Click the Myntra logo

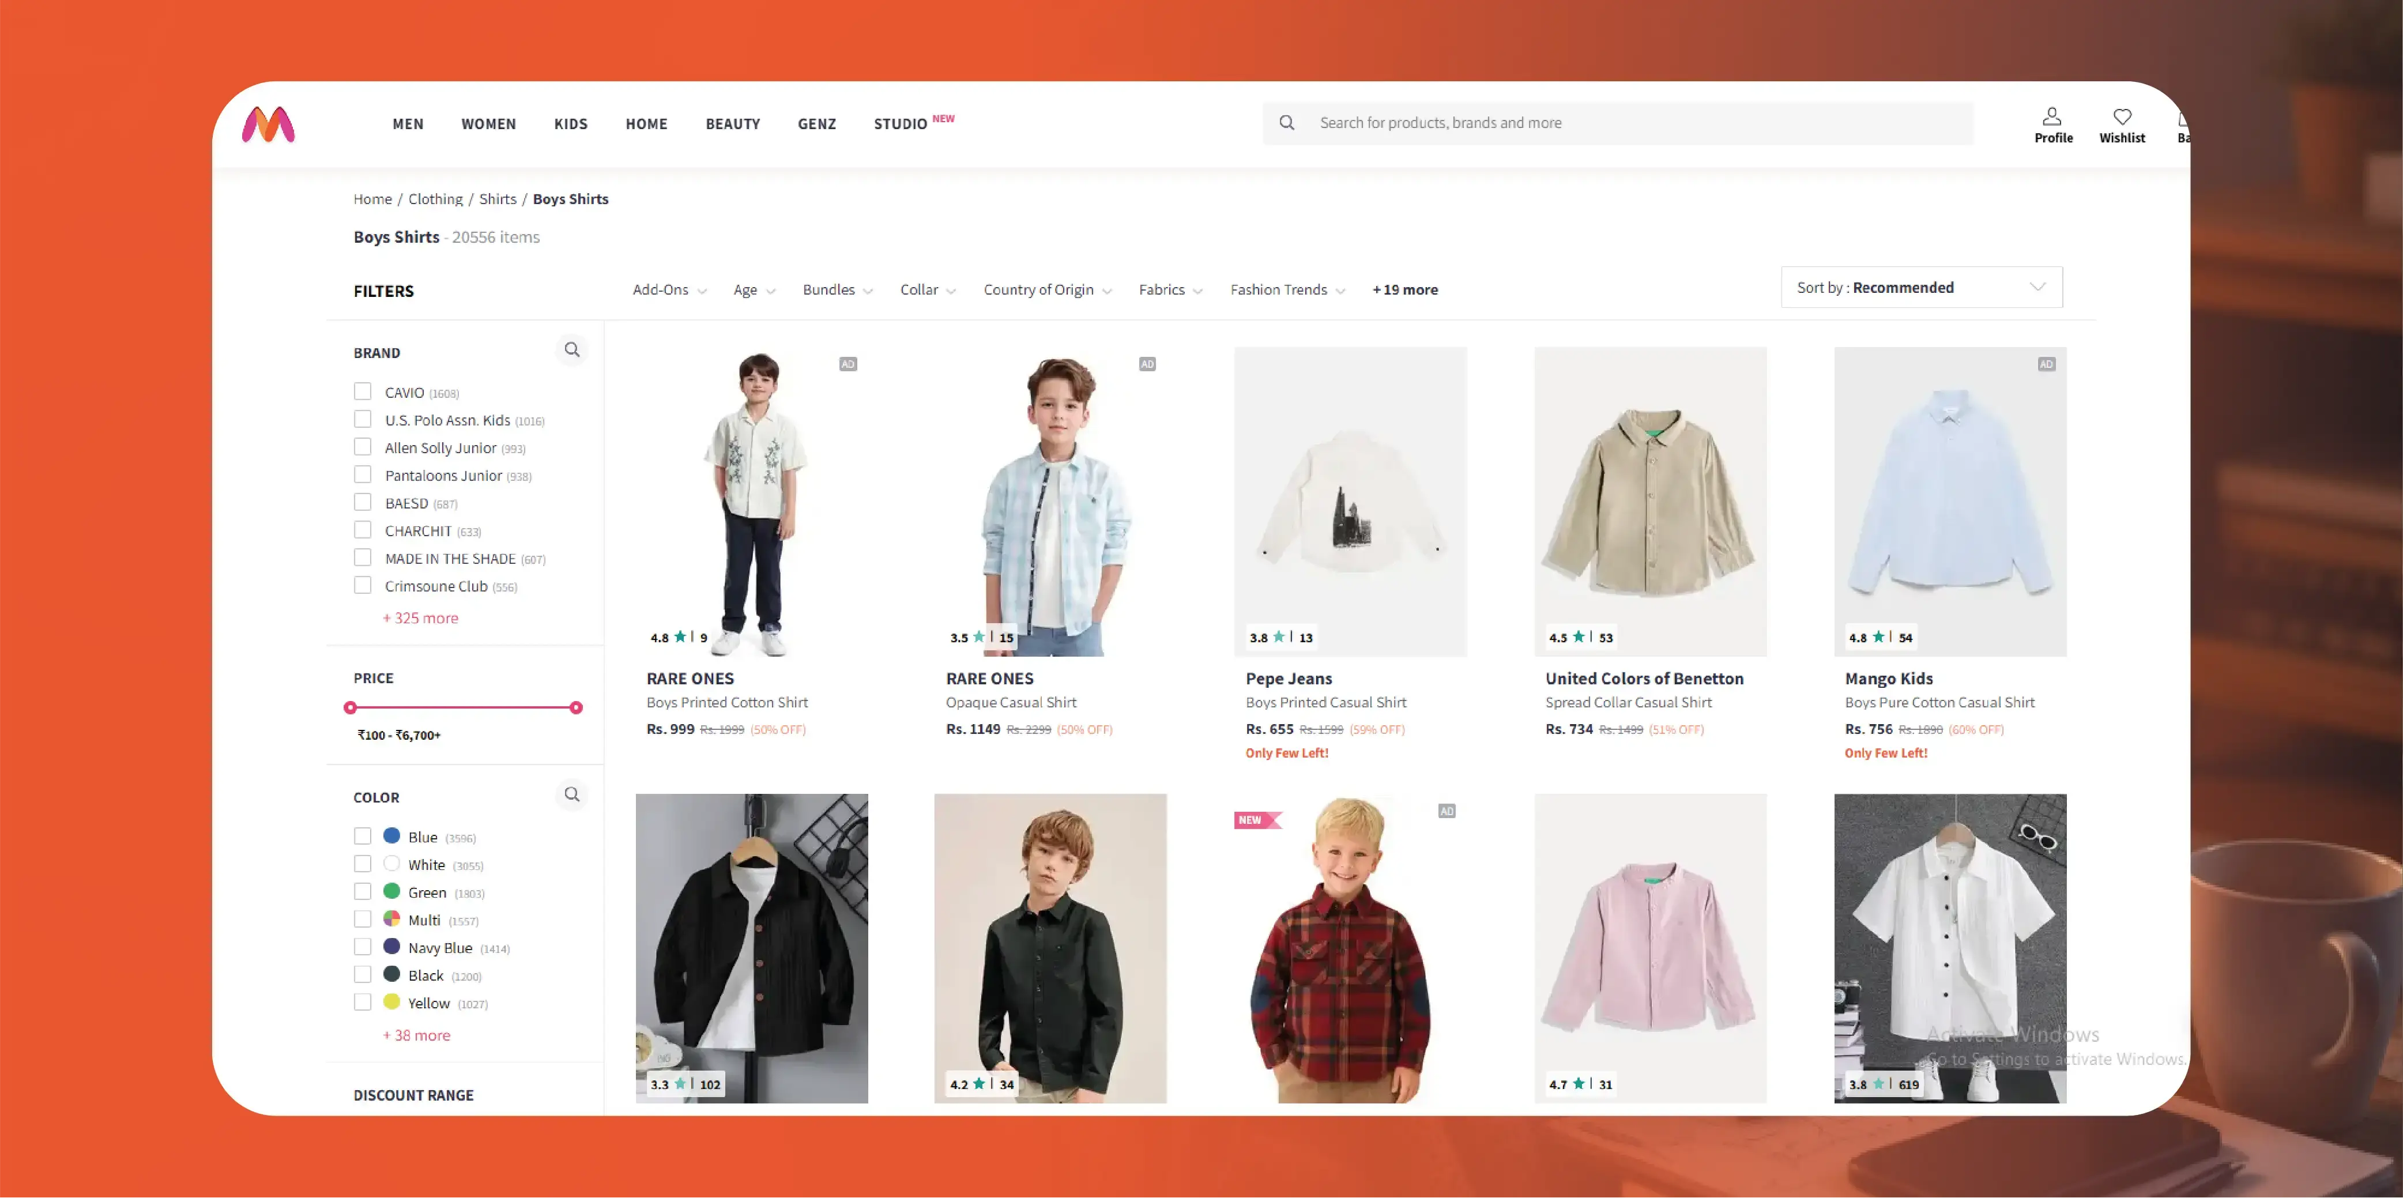269,124
